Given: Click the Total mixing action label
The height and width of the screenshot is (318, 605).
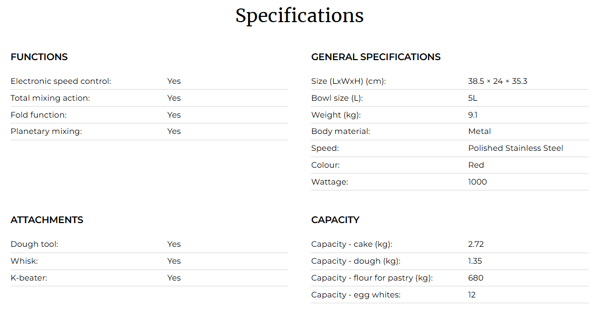Looking at the screenshot, I should tap(50, 98).
